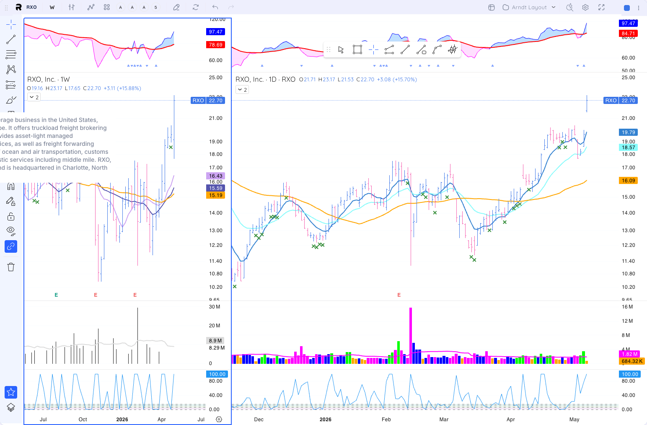Select the crosshair tool in left sidebar

[x=11, y=24]
